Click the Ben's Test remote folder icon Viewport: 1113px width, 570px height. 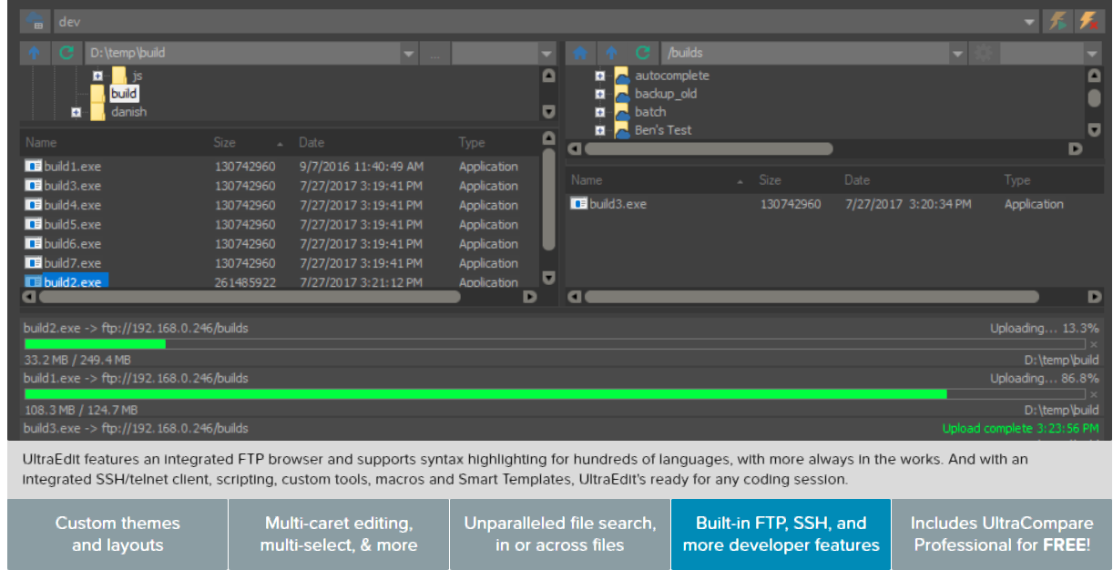(x=622, y=130)
